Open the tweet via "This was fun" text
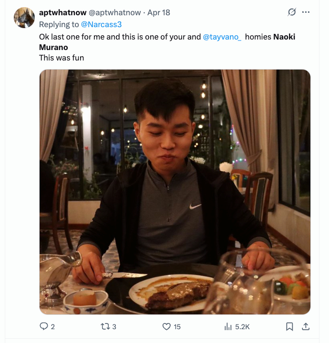This screenshot has width=329, height=343. [62, 58]
